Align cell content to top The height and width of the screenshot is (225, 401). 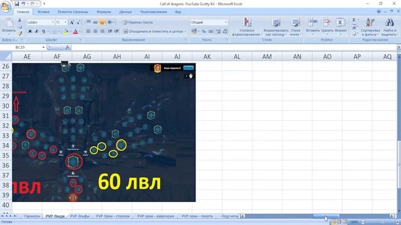pos(88,22)
